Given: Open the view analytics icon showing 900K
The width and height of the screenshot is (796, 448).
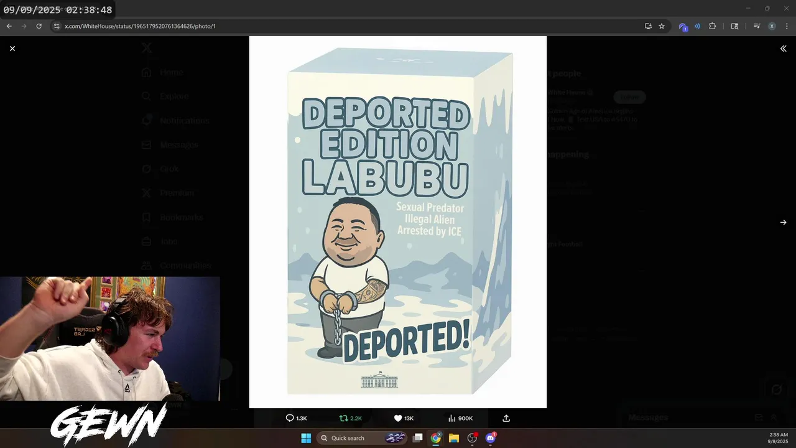Looking at the screenshot, I should click(x=460, y=418).
